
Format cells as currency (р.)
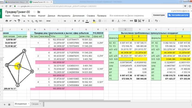click(x=24, y=21)
